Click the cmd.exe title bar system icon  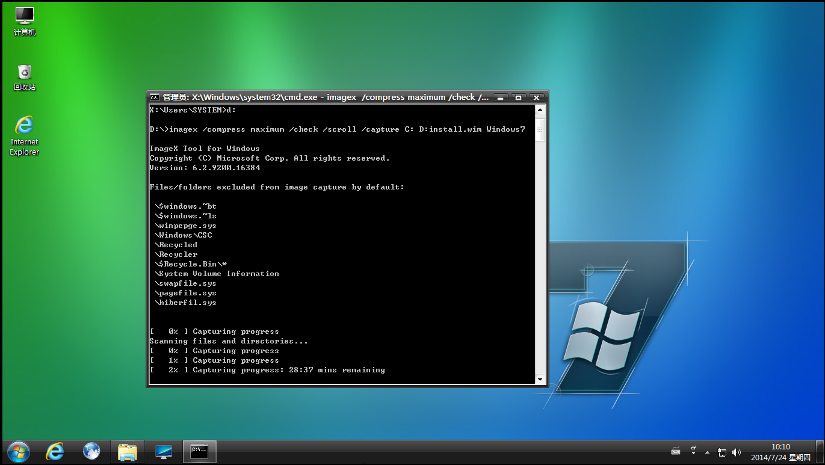tap(155, 97)
